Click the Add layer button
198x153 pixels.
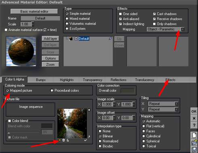point(51,39)
